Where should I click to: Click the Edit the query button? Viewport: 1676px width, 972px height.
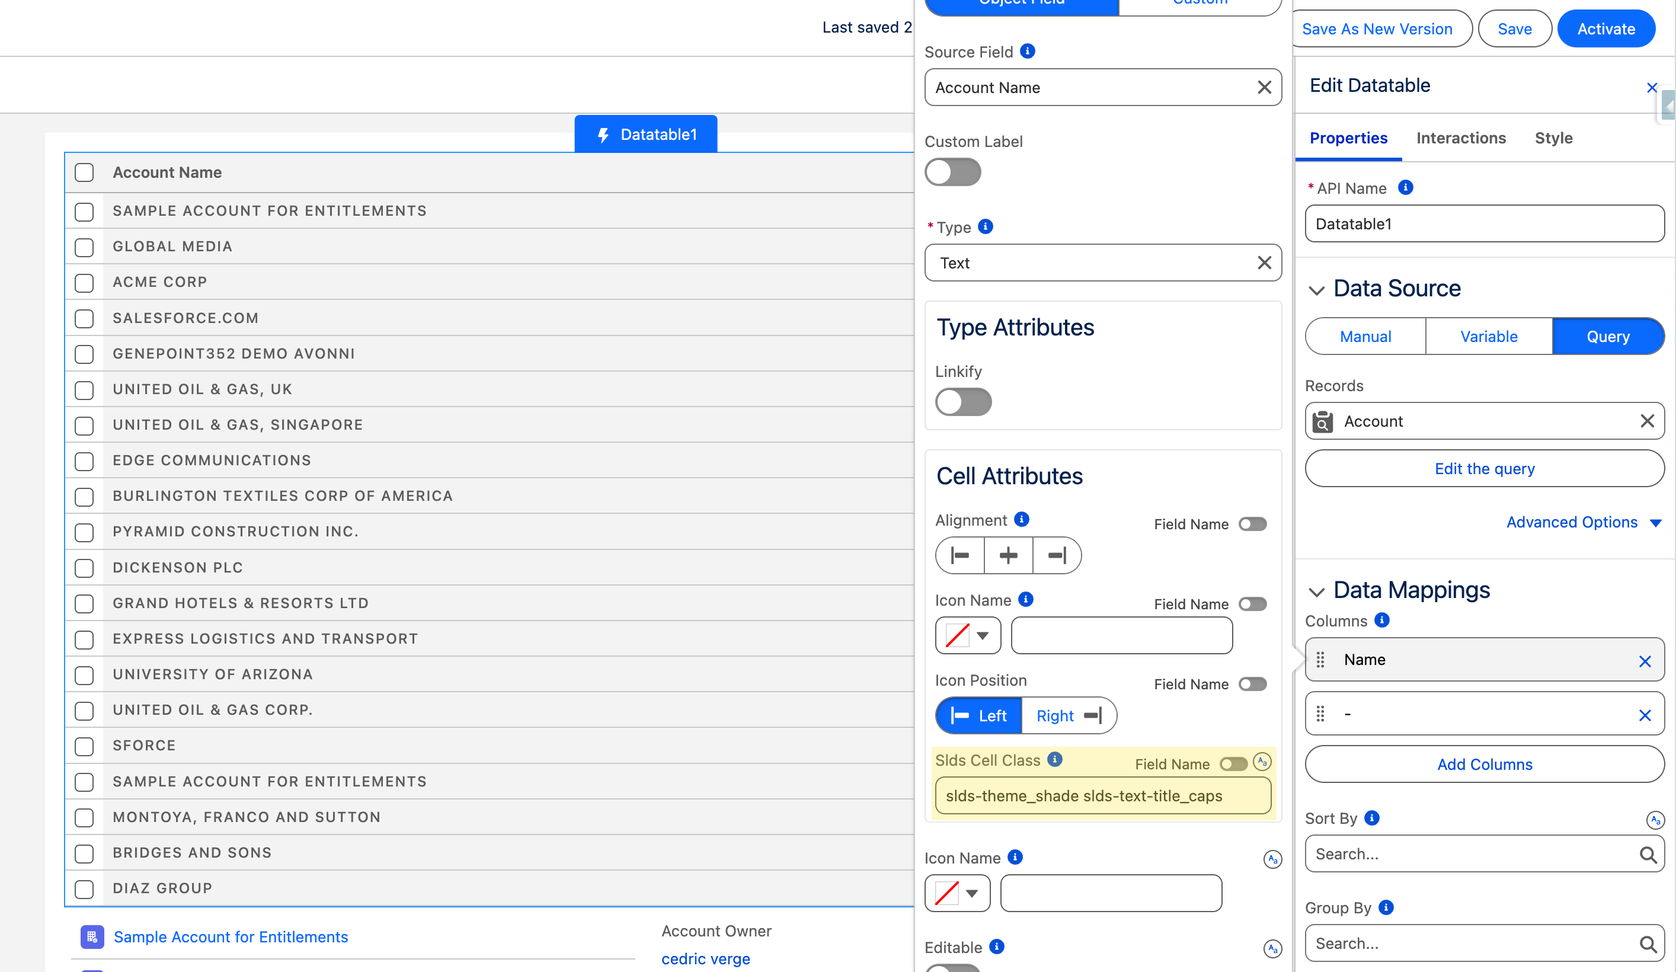[1484, 468]
